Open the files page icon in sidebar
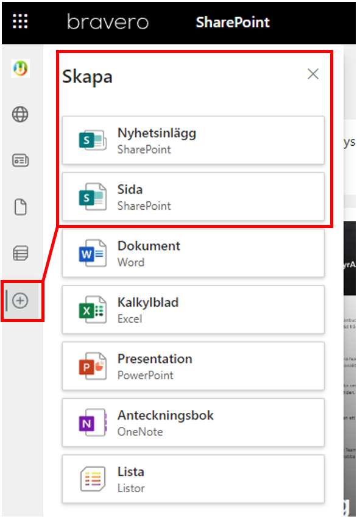 pyautogui.click(x=21, y=207)
